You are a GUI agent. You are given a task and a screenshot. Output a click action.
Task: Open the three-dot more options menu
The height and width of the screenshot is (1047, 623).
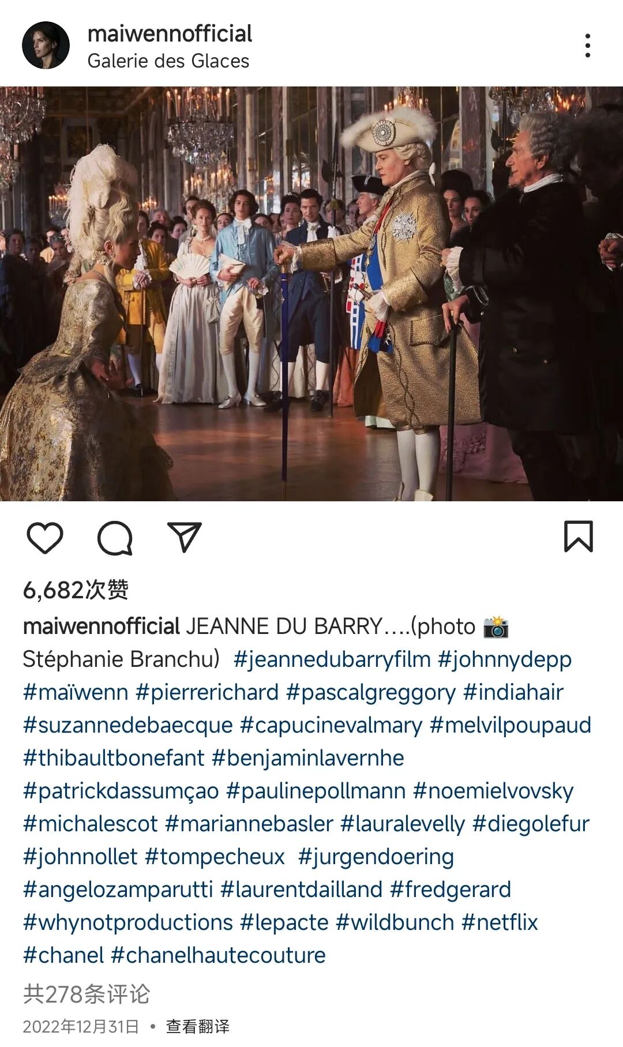coord(587,46)
